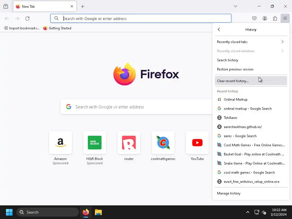Viewport: 292px width, 219px height.
Task: Open avast_free_antivirus_setup_online.exe history entry
Action: pos(251,182)
